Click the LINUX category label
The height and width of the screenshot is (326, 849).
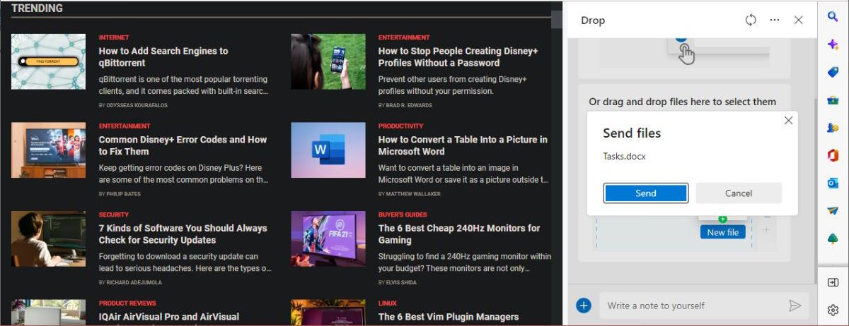coord(387,303)
